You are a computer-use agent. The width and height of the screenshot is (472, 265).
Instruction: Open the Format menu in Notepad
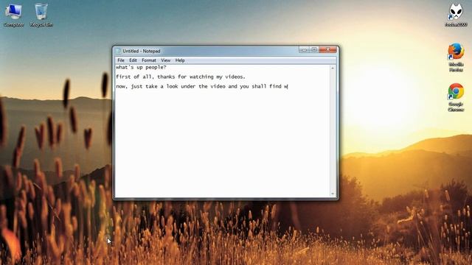[x=149, y=60]
